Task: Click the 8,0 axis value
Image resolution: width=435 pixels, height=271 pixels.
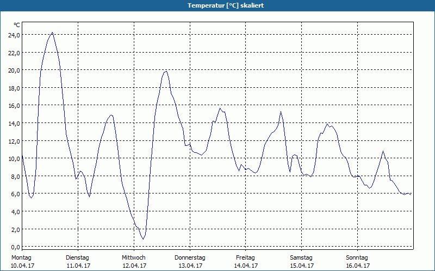Action: click(x=15, y=177)
